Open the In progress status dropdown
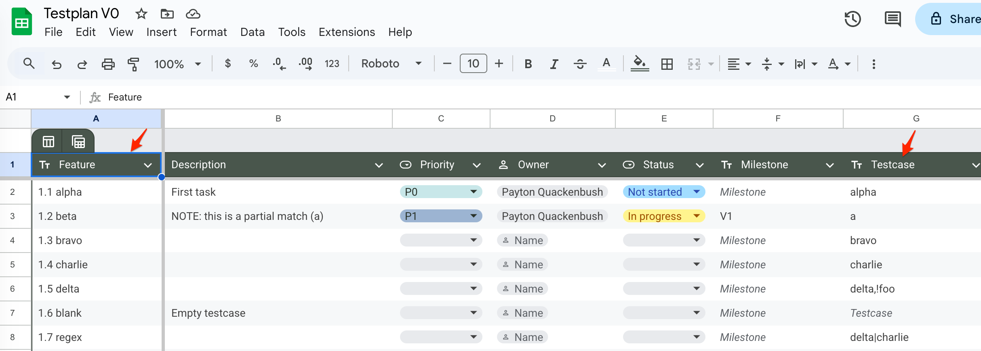The width and height of the screenshot is (981, 351). (x=697, y=216)
